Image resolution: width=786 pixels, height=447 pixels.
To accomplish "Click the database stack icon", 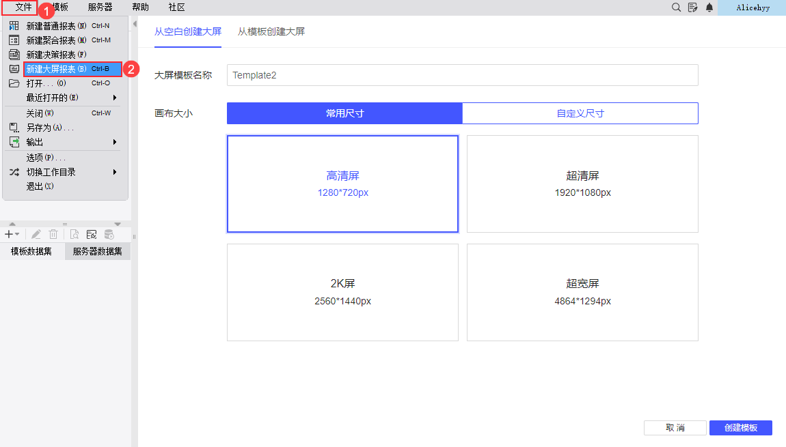I will pyautogui.click(x=109, y=234).
